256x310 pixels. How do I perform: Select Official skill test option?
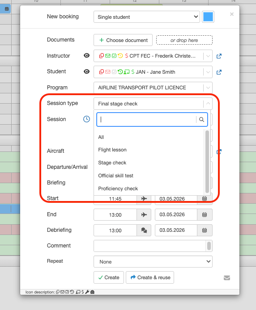(116, 176)
